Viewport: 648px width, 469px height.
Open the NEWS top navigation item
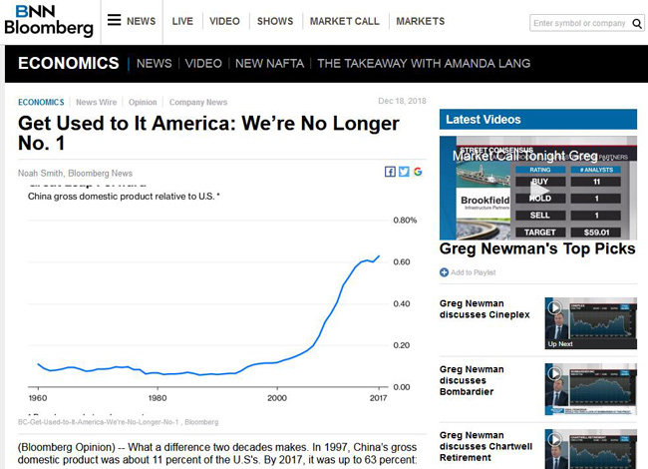[x=141, y=21]
